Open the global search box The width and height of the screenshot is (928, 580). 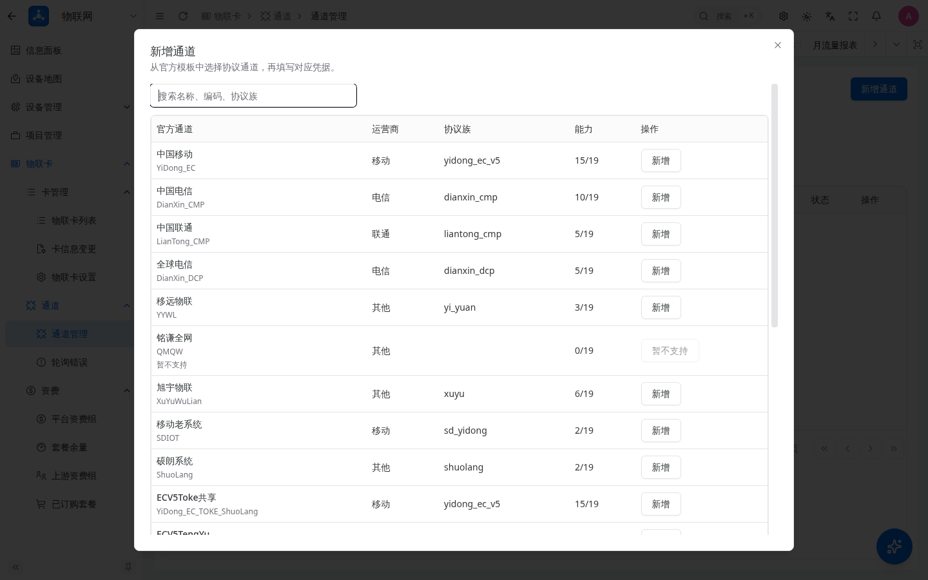[727, 16]
